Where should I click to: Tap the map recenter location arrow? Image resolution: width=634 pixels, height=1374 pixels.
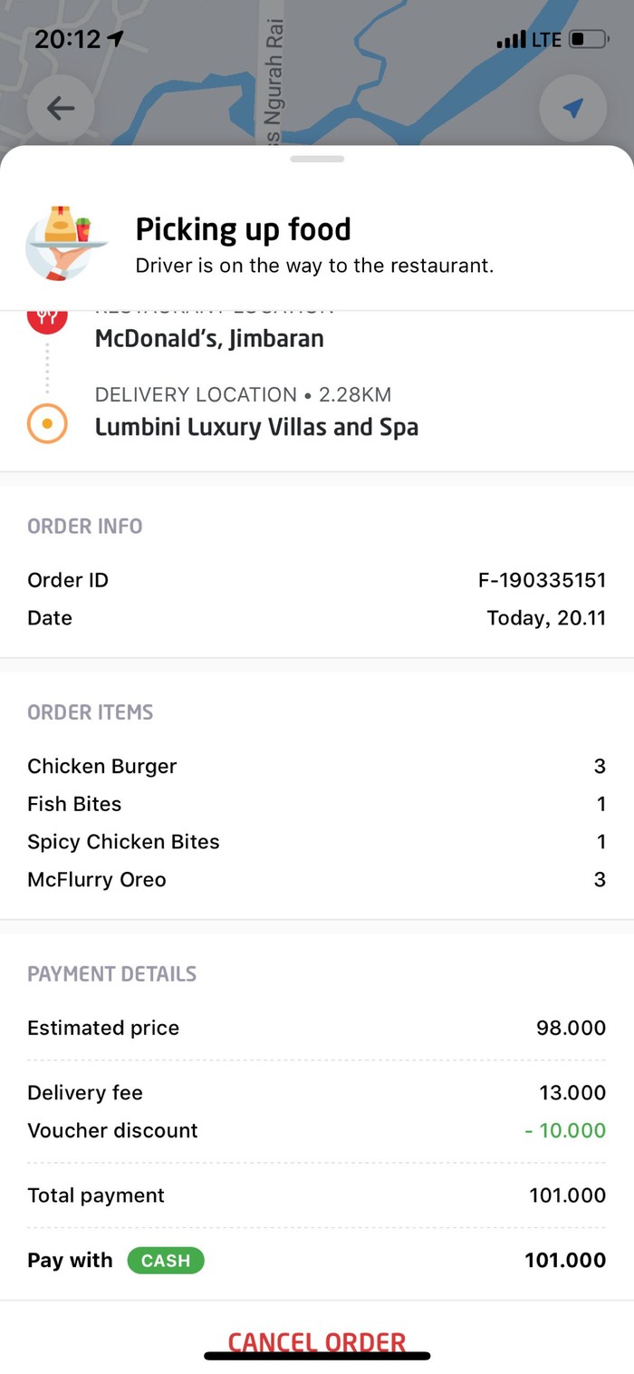[x=572, y=109]
